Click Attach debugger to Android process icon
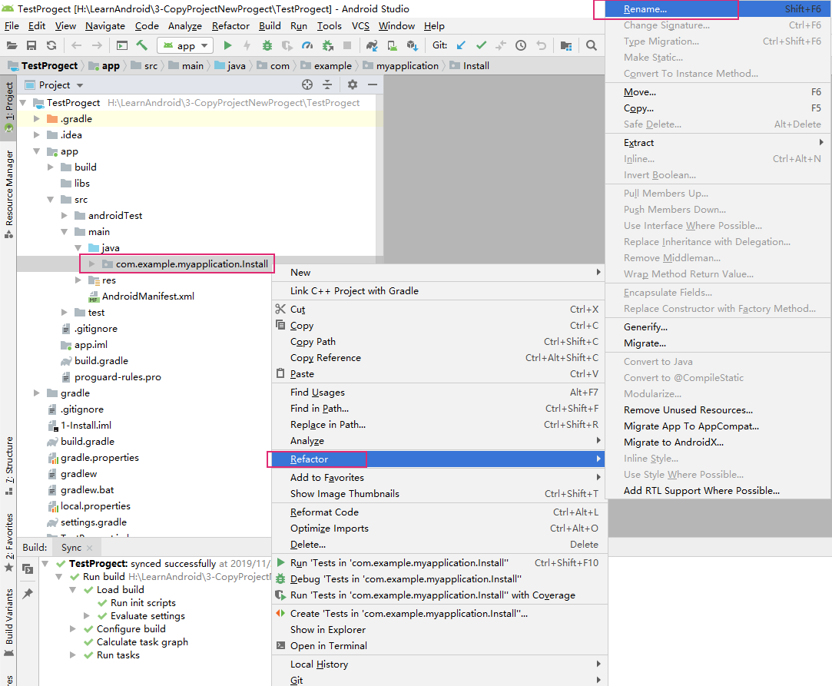 (327, 45)
